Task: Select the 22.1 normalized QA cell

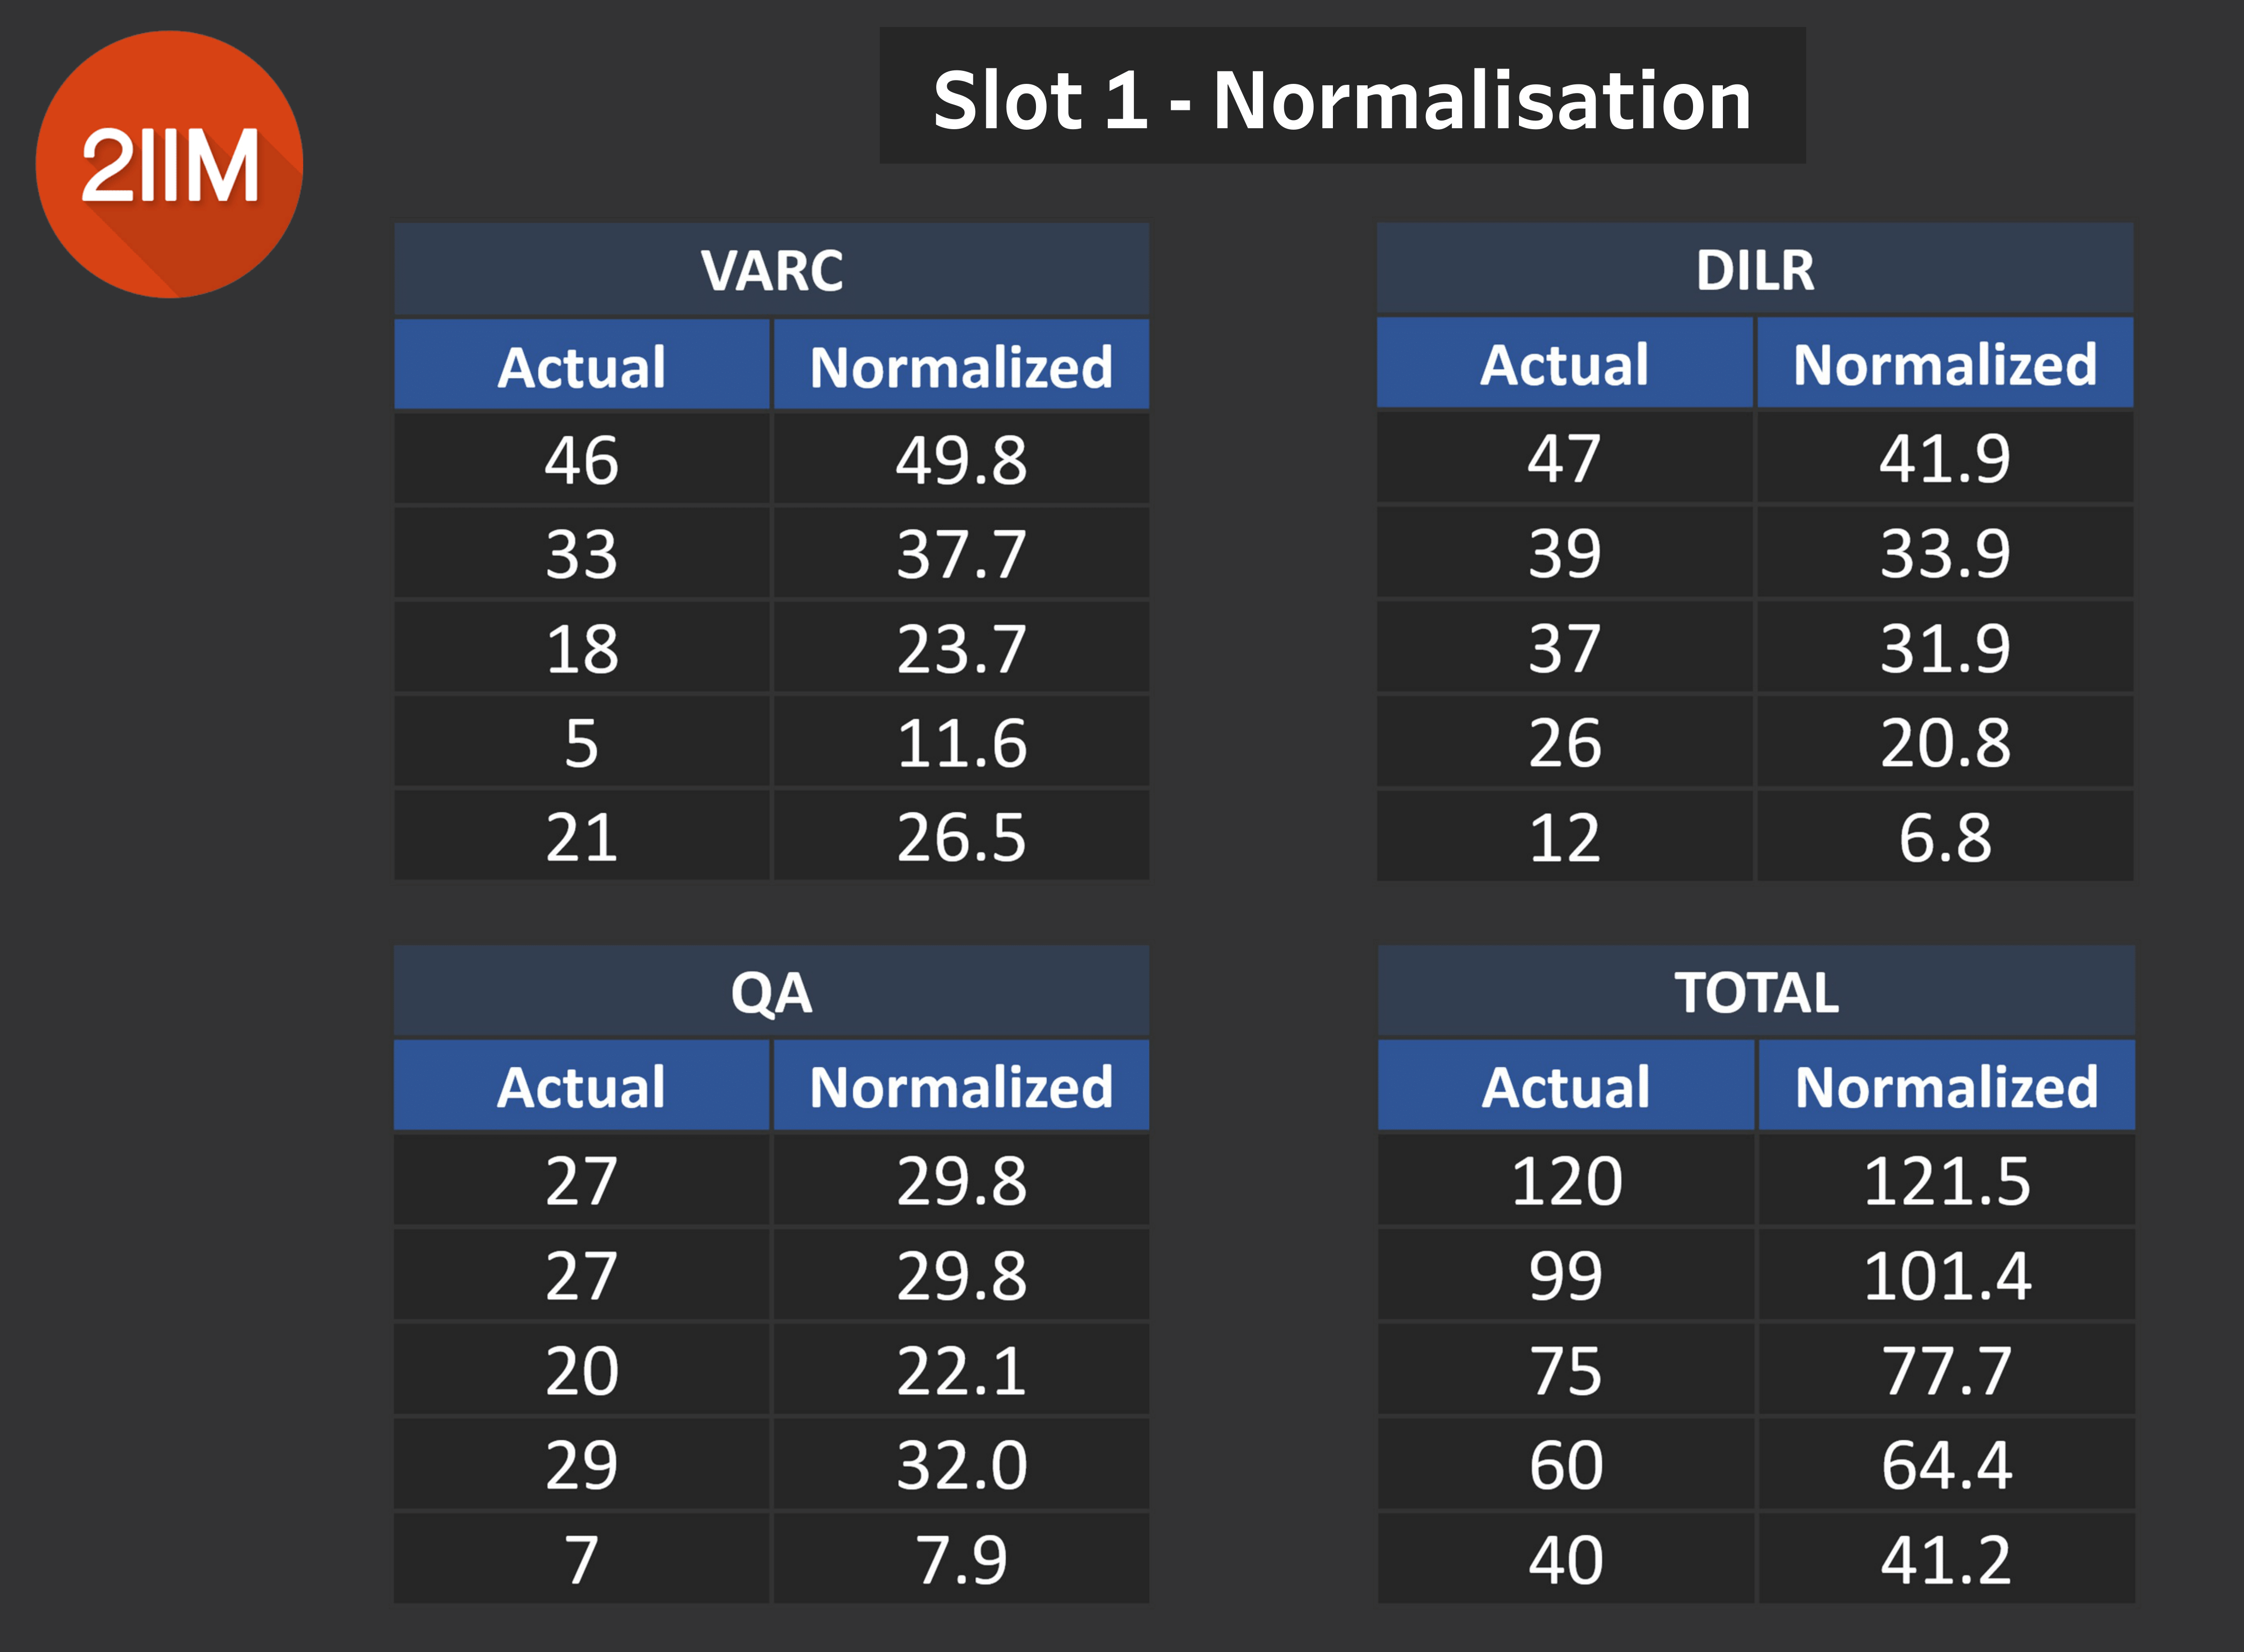Action: pos(961,1370)
